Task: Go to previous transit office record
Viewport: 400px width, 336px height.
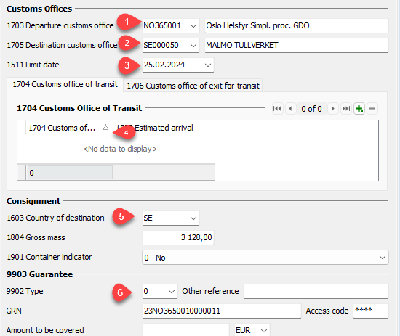Action: [291, 109]
